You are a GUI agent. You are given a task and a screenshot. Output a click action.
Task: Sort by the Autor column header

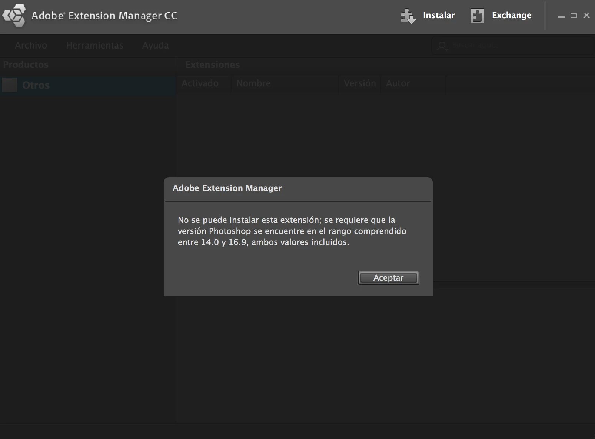(x=413, y=83)
